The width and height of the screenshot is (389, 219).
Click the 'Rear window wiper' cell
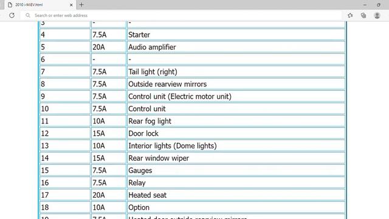click(x=236, y=158)
